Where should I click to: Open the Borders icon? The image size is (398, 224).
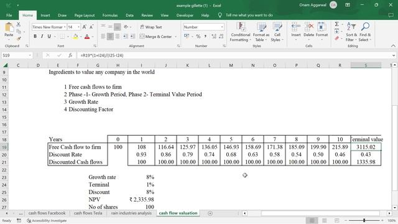62,37
